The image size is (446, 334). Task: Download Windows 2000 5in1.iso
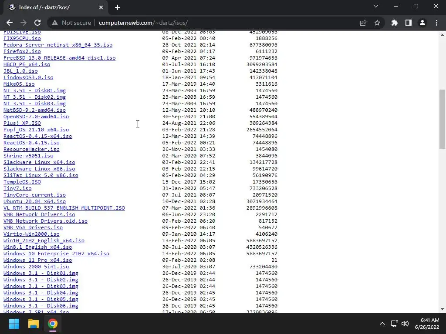[36, 267]
